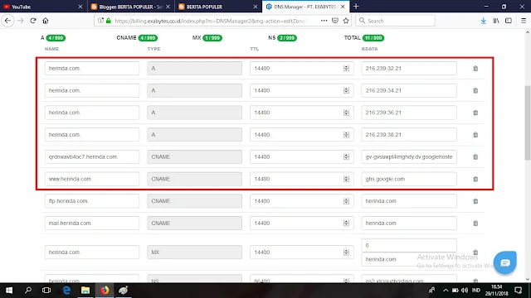531x298 pixels.
Task: Edit MX priority field showing 0
Action: [x=409, y=245]
